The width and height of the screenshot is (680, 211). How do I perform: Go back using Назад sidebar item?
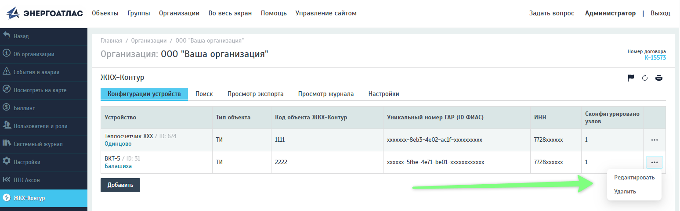pos(43,36)
